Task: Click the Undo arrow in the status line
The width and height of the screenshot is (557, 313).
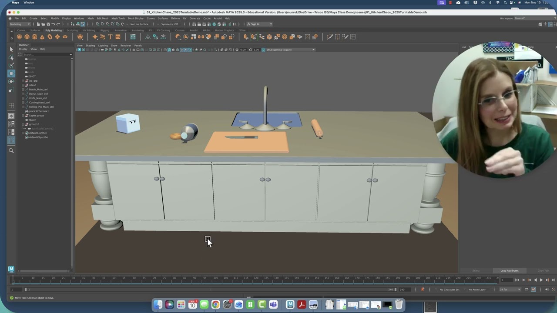Action: pos(53,24)
